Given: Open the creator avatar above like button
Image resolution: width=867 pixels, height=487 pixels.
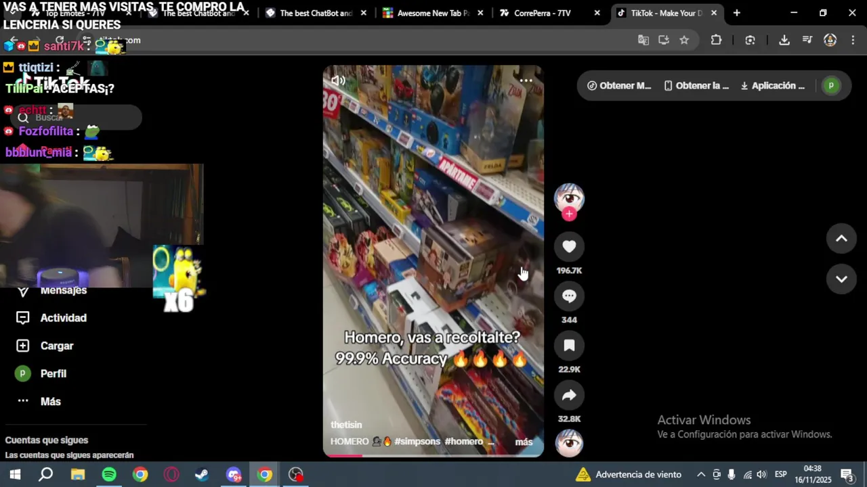Looking at the screenshot, I should tap(569, 198).
